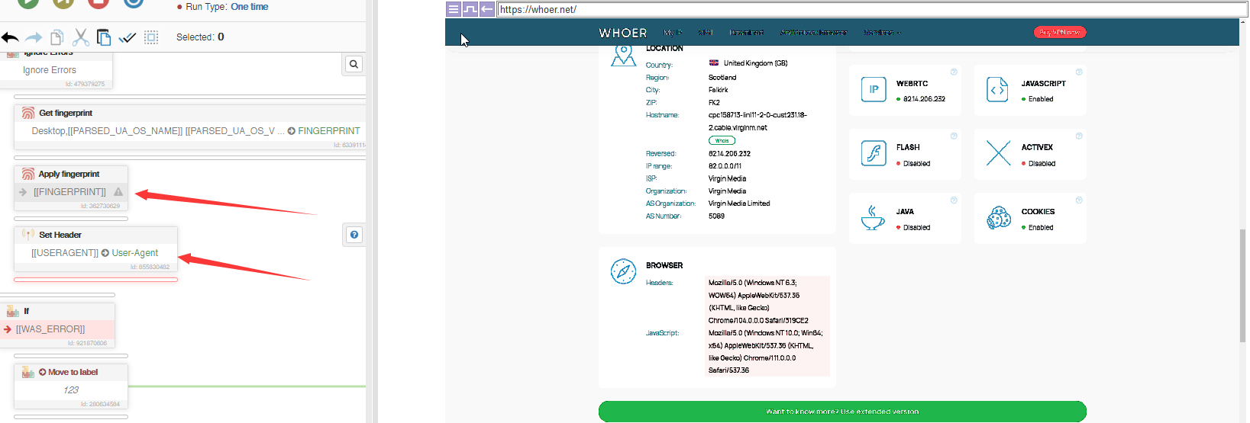Click the WHOER logo in the header
This screenshot has width=1250, height=423.
(623, 33)
